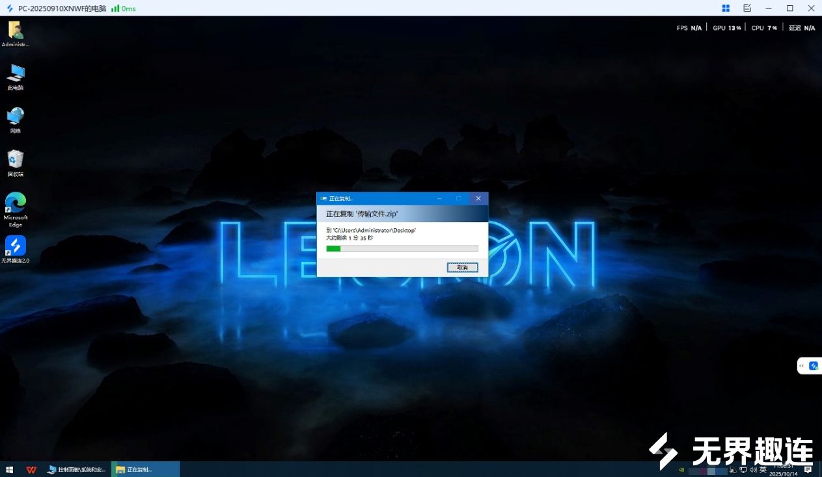Image resolution: width=822 pixels, height=477 pixels.
Task: Expand the floating side panel arrow
Action: 802,366
